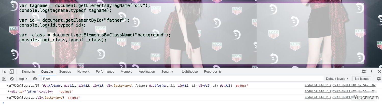Viewport: 382px width, 105px height.
Task: Open console settings gear on the filter row
Action: 379,79
